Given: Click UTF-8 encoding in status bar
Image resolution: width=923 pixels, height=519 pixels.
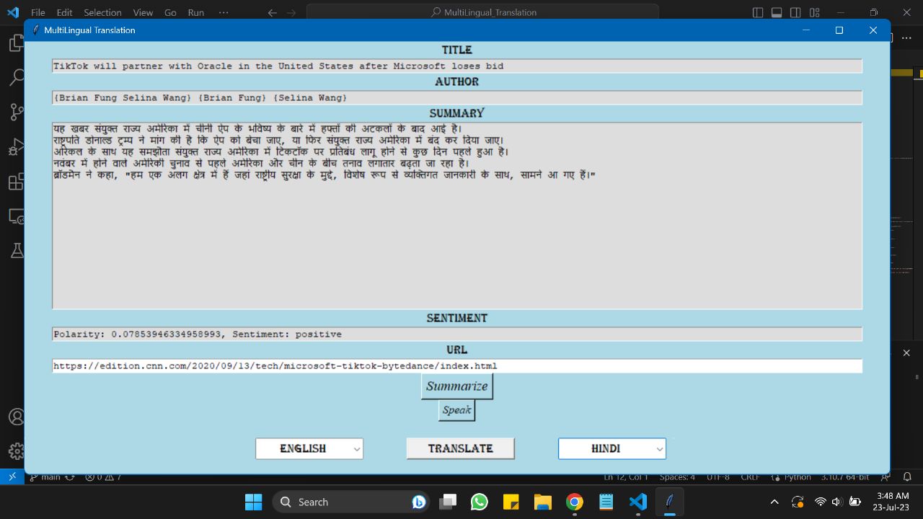Looking at the screenshot, I should (x=717, y=477).
